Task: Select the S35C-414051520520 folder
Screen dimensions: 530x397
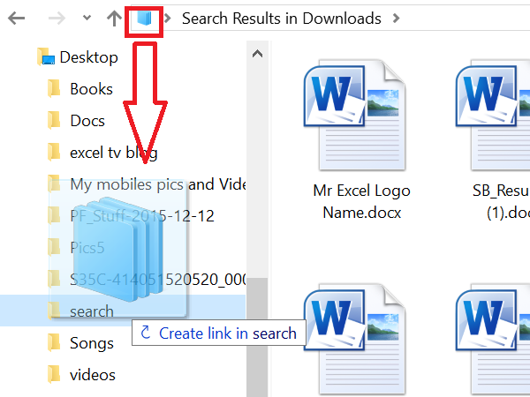Action: (x=157, y=280)
